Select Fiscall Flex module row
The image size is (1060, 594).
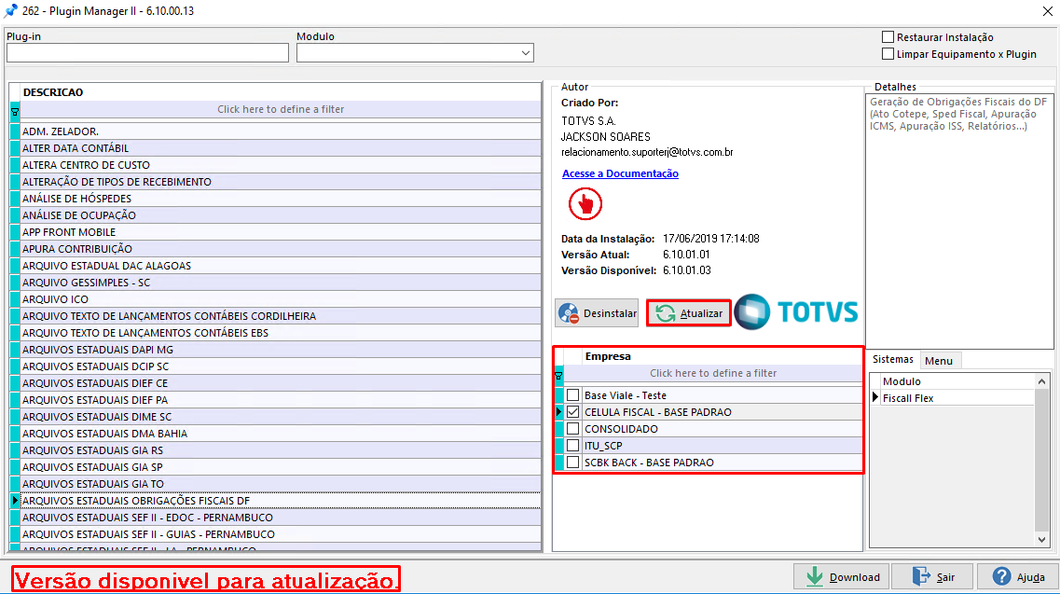[957, 398]
